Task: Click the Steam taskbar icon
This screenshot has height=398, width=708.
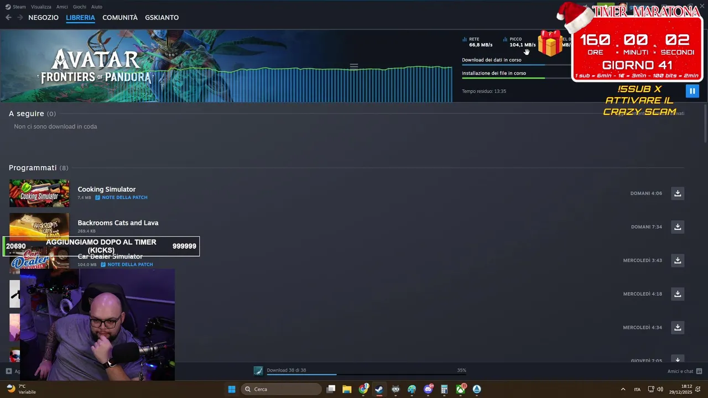Action: tap(379, 389)
